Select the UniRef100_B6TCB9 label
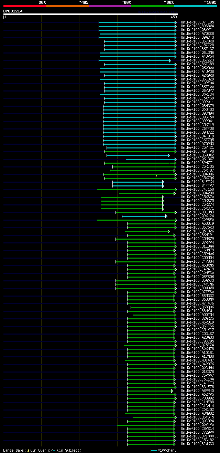Viewport: 220px width, 453px height. (x=197, y=64)
